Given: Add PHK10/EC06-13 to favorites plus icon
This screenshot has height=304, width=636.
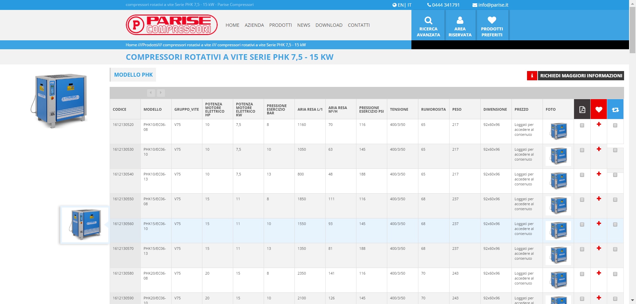Looking at the screenshot, I should [599, 174].
